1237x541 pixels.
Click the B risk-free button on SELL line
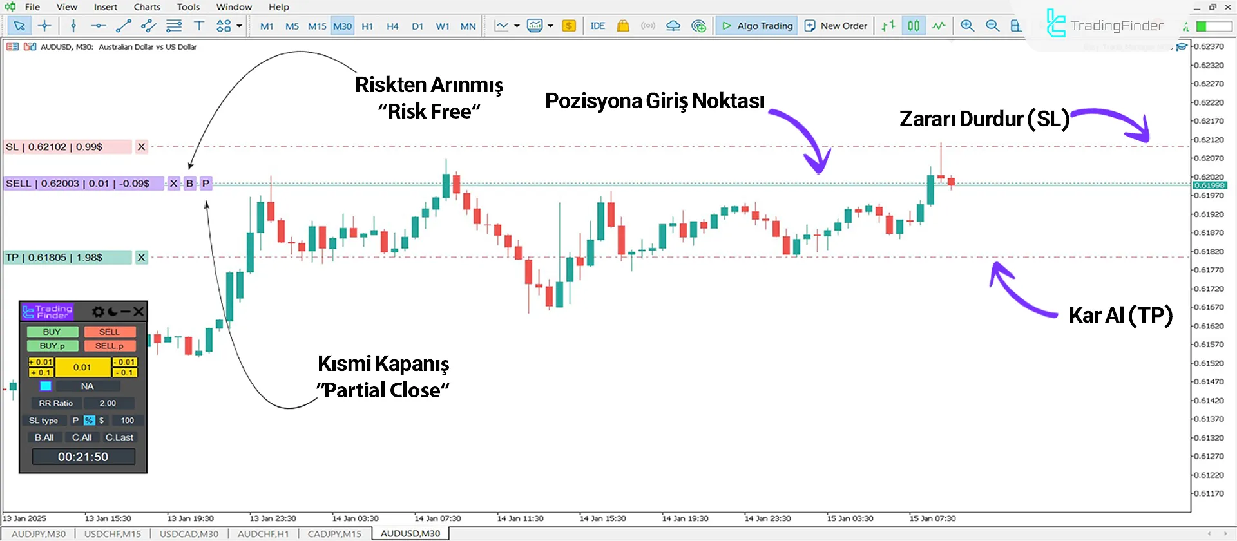click(189, 184)
